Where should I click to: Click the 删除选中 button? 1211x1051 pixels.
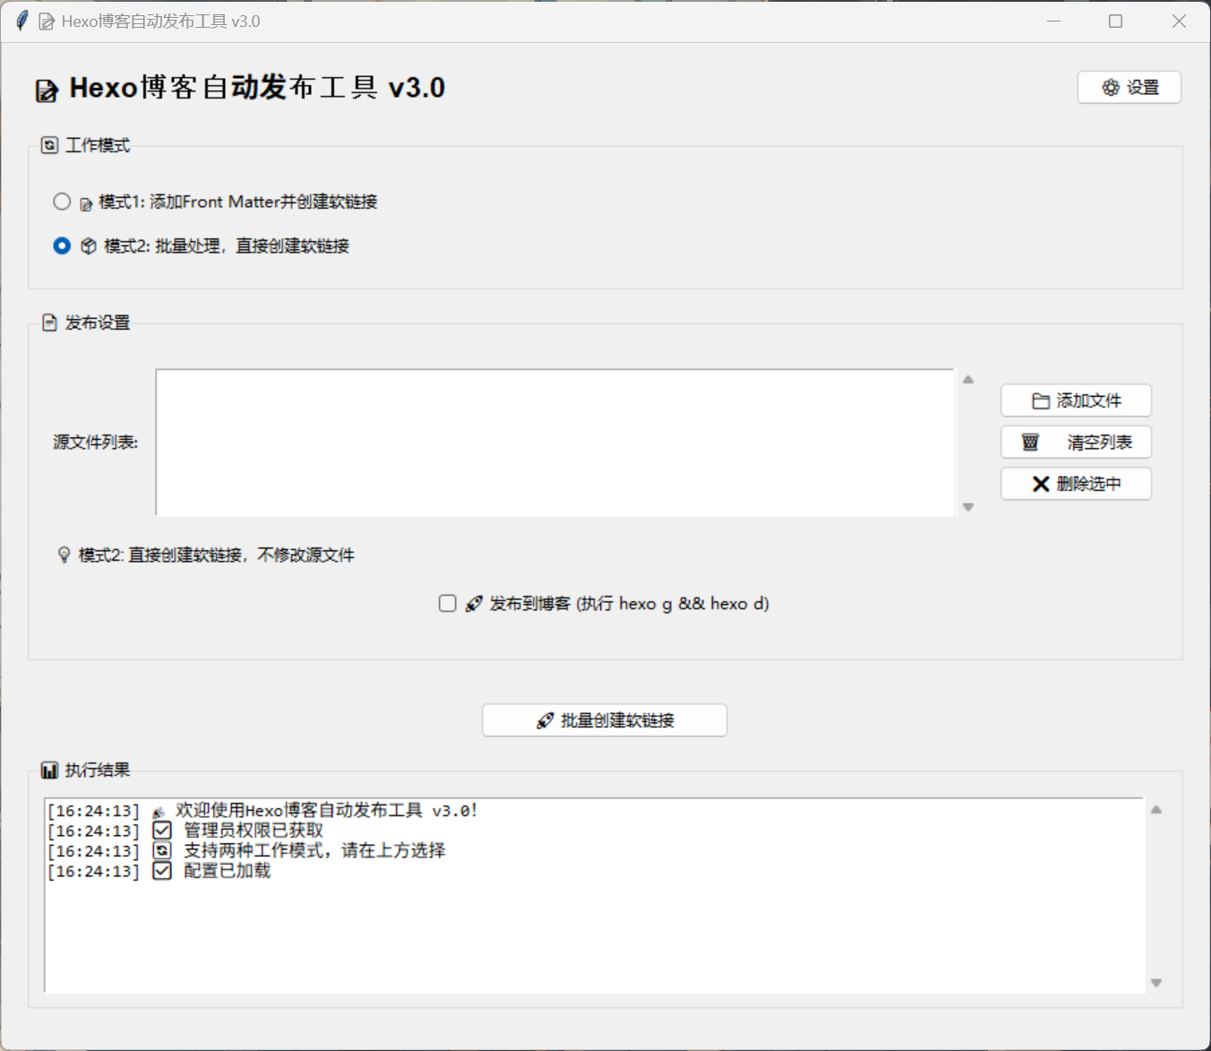(1076, 484)
